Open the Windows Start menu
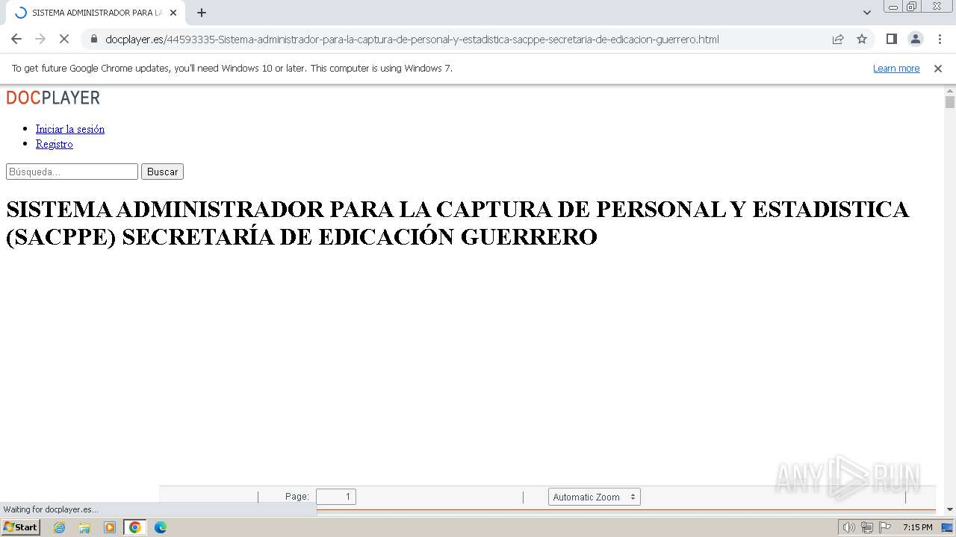The height and width of the screenshot is (537, 956). point(21,527)
